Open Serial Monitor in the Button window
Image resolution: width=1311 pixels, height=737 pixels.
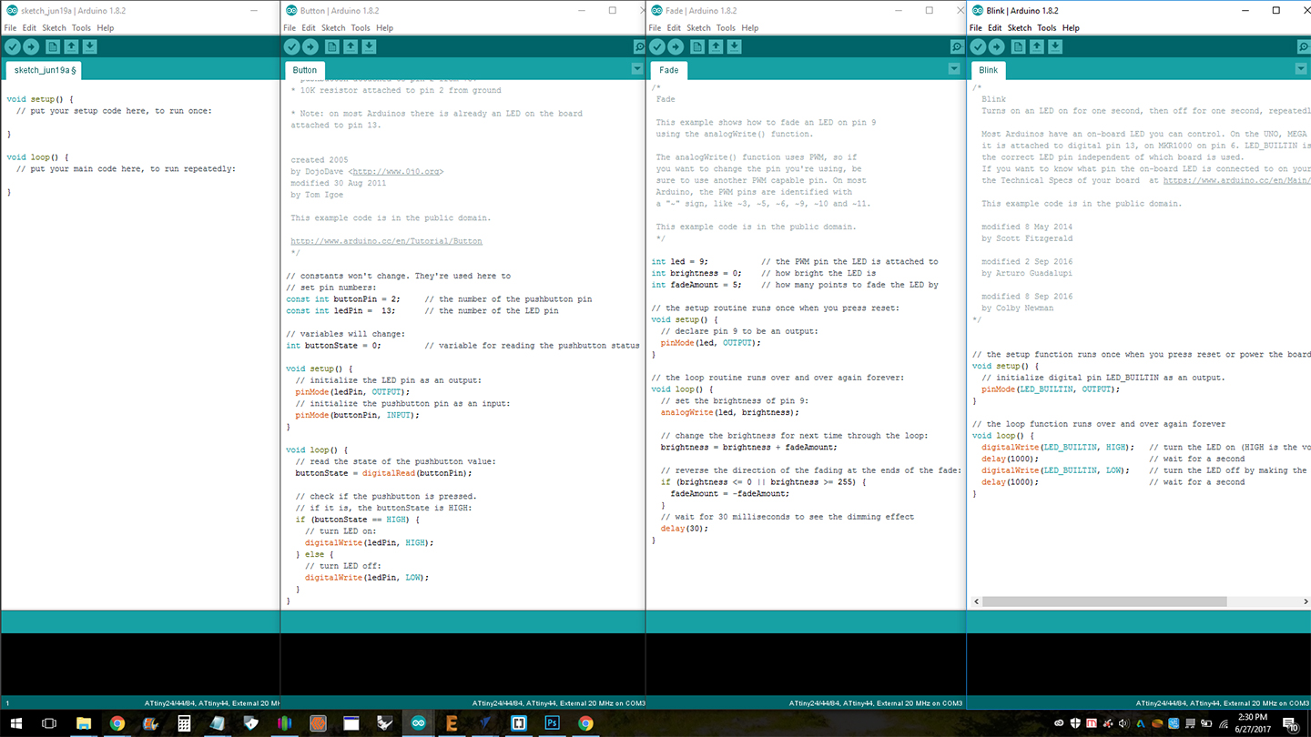[x=639, y=47]
